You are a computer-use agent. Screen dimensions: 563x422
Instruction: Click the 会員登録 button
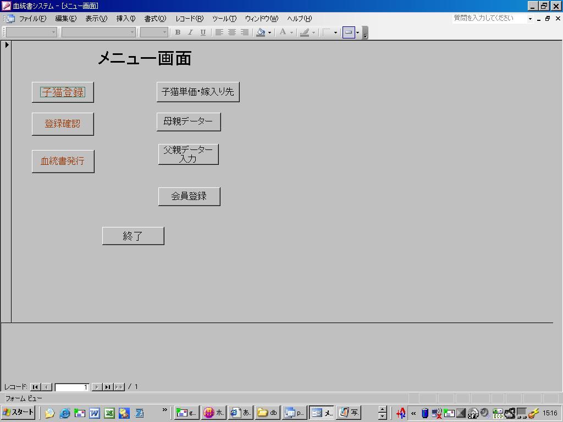[x=189, y=196]
